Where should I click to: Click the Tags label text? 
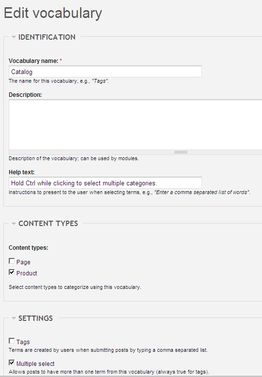pos(23,342)
